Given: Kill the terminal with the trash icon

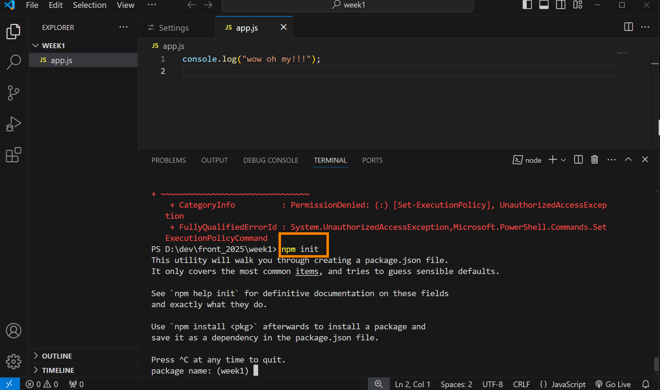Looking at the screenshot, I should pos(595,160).
